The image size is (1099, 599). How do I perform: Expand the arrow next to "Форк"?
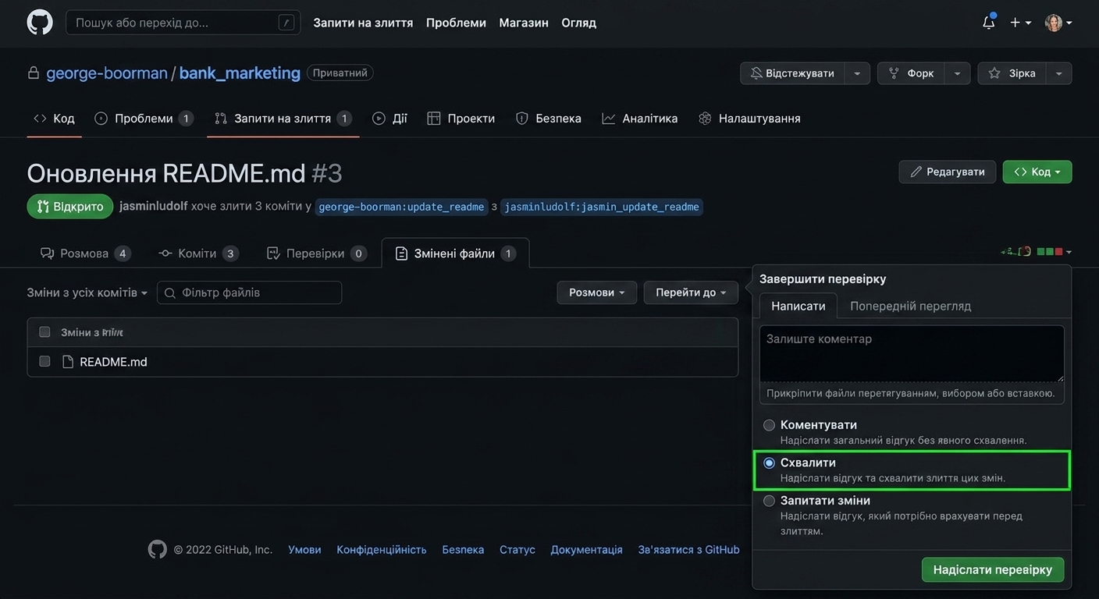[x=958, y=73]
